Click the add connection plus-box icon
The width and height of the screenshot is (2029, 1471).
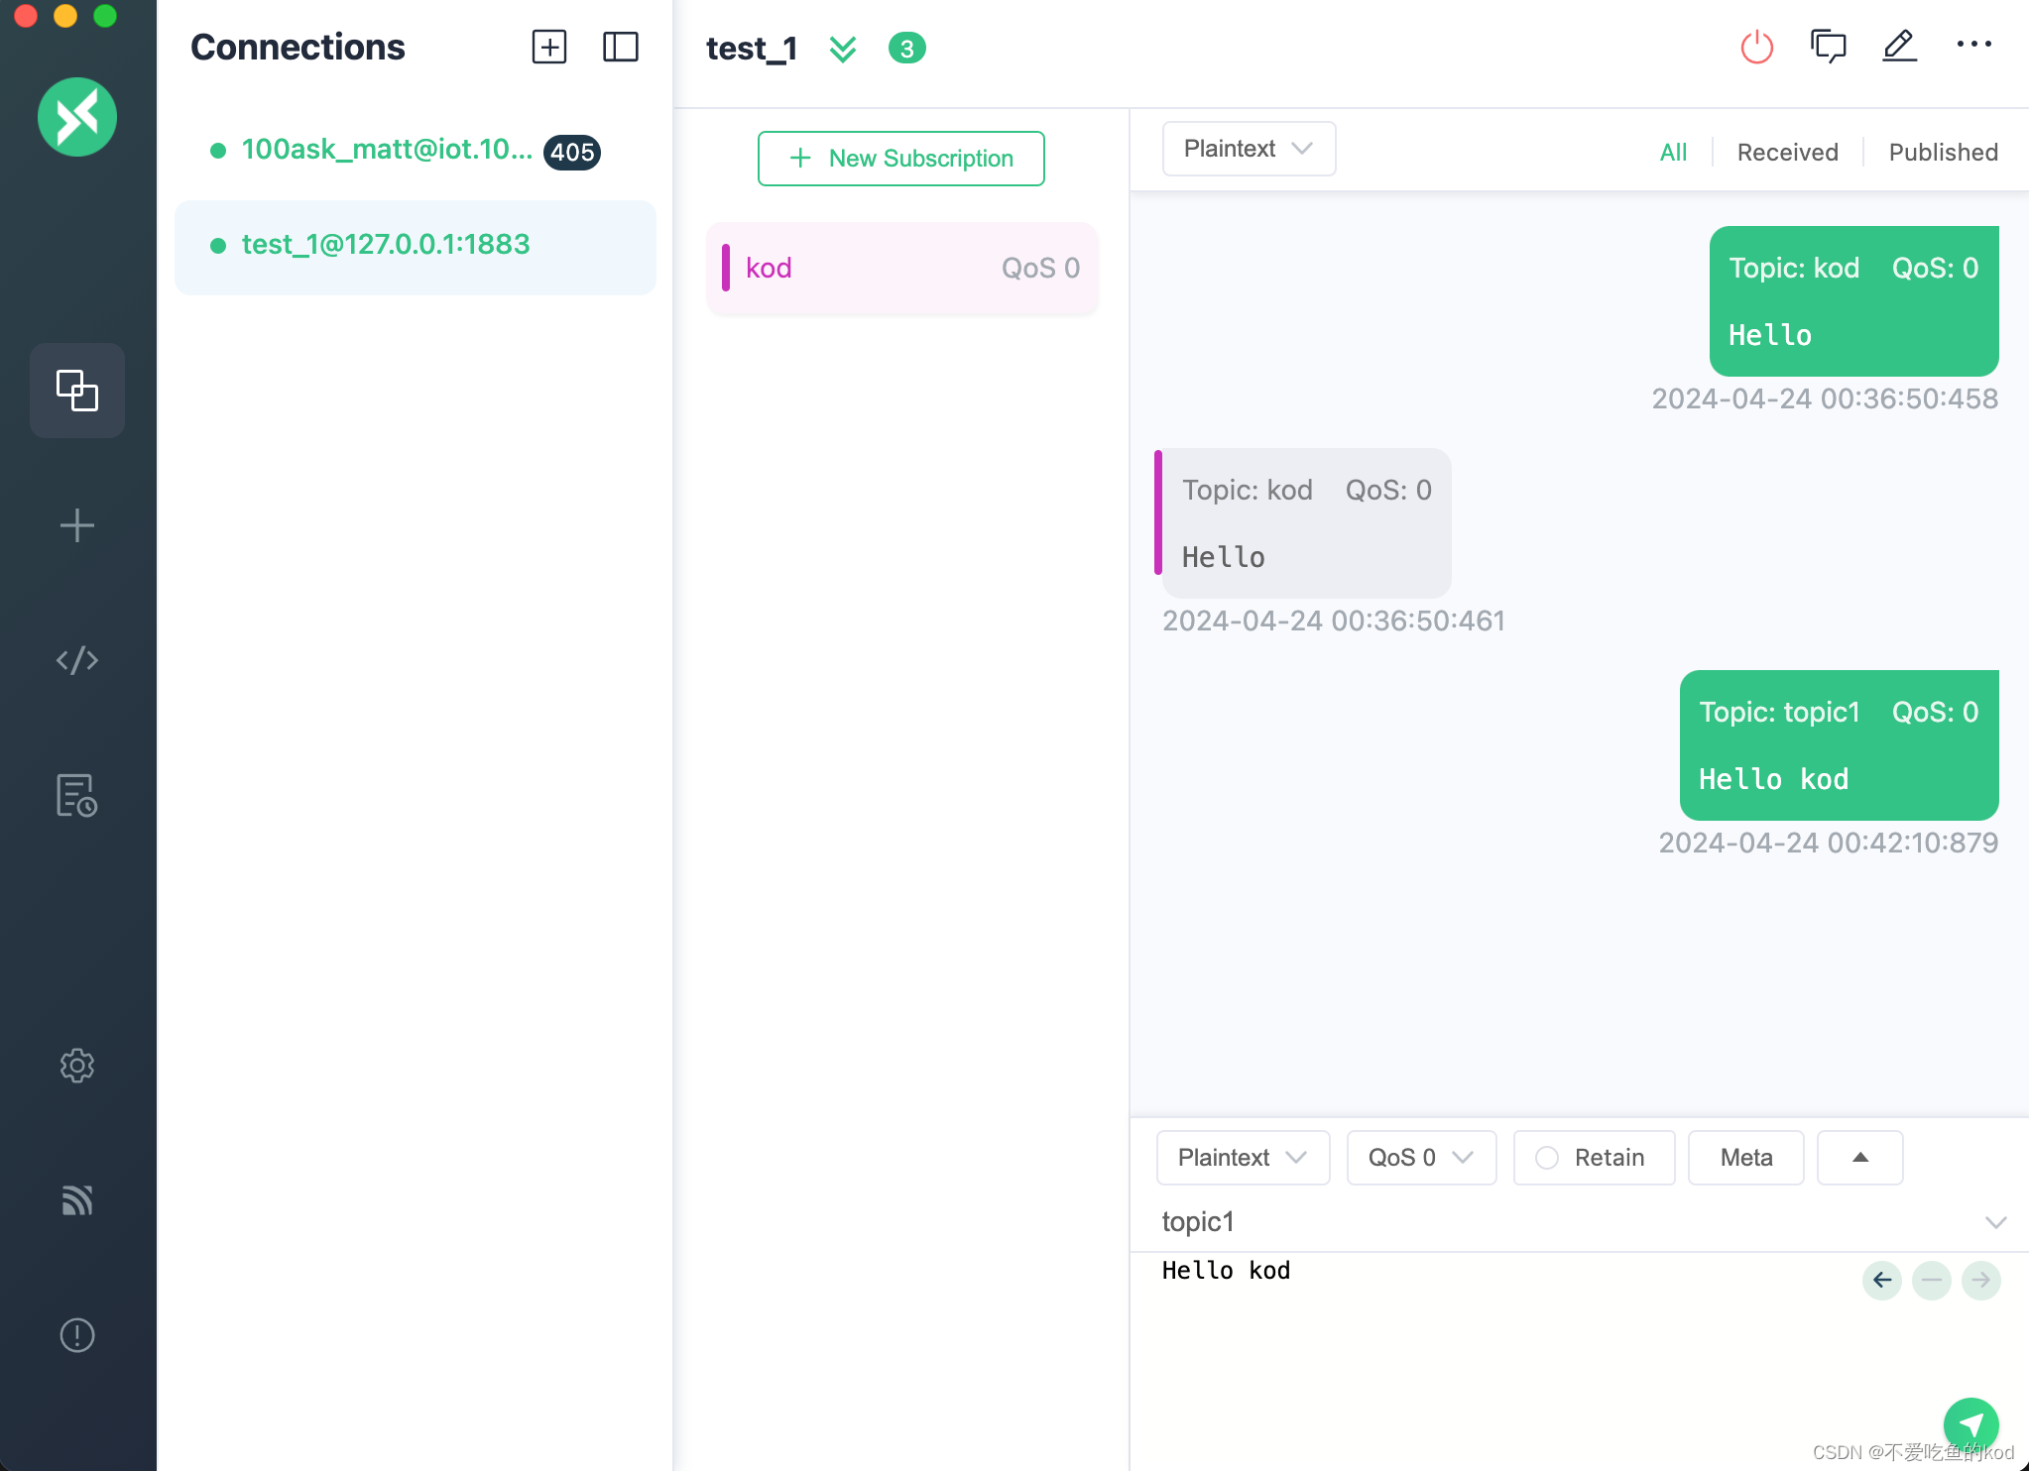548,47
